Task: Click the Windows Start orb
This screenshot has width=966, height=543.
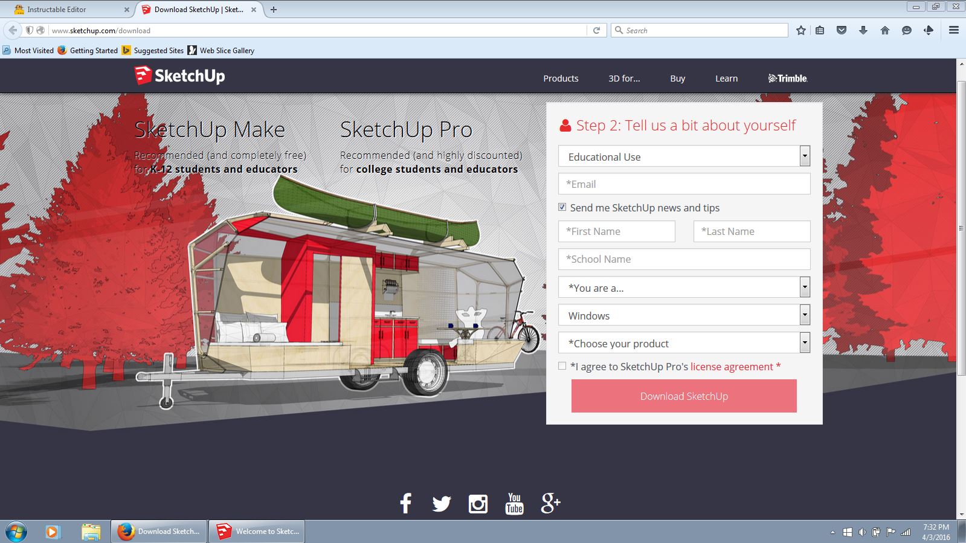Action: (16, 532)
